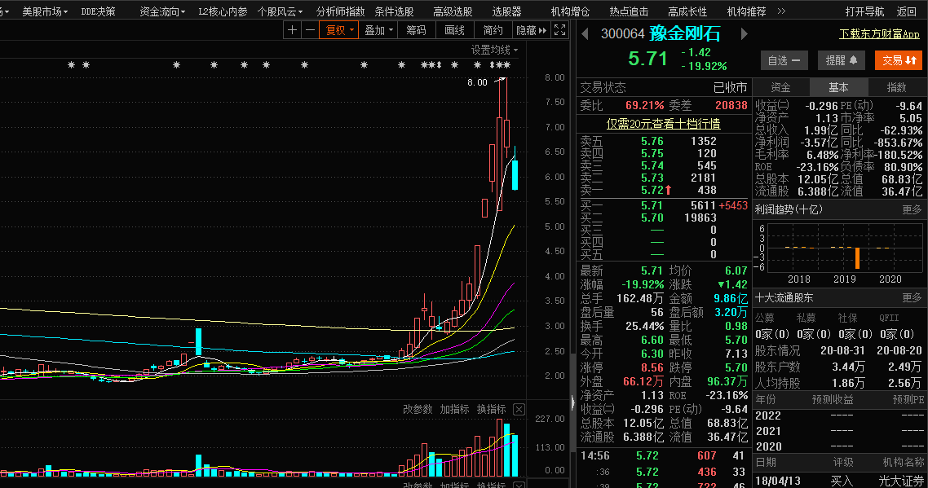
Task: Zoom out chart with minus button
Action: tap(310, 30)
